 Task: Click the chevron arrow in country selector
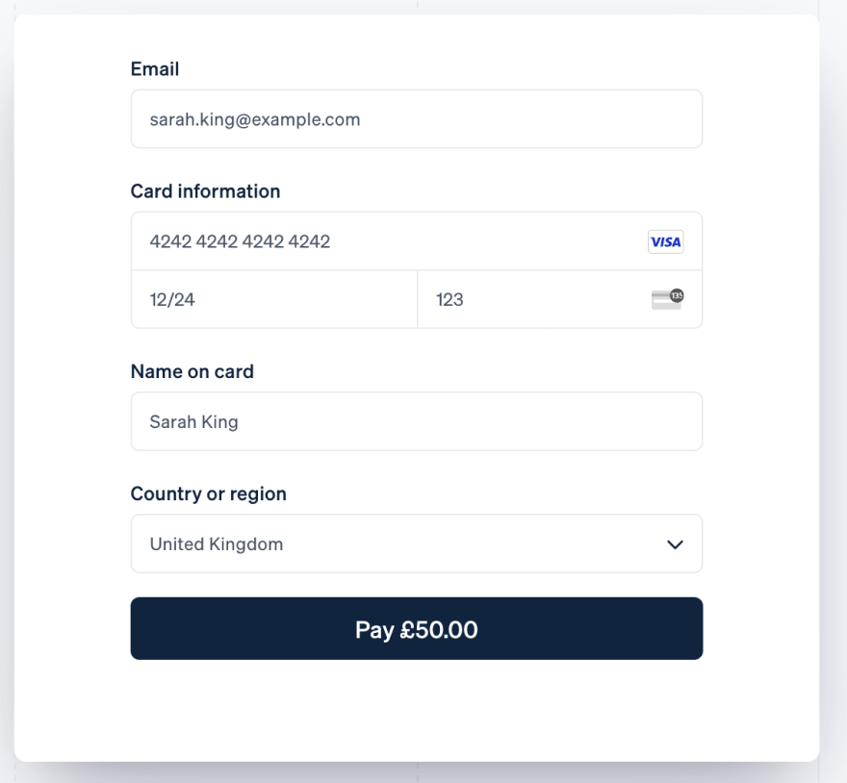click(x=675, y=544)
